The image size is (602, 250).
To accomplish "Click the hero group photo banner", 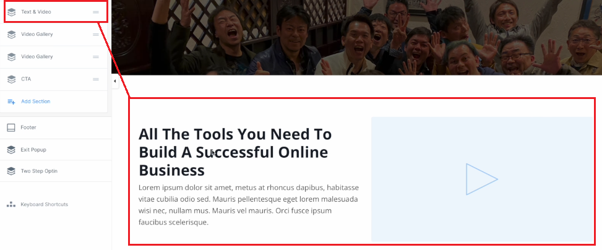I will 356,37.
